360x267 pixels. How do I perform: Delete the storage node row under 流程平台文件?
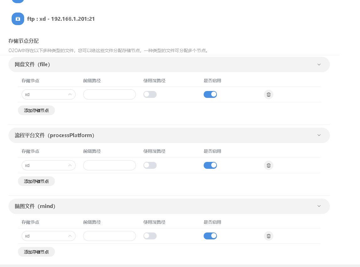(268, 165)
